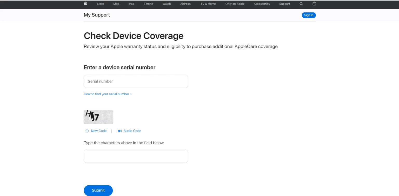Click the Audio Code speaker icon
Viewport: 399px width, 196px height.
click(x=120, y=131)
